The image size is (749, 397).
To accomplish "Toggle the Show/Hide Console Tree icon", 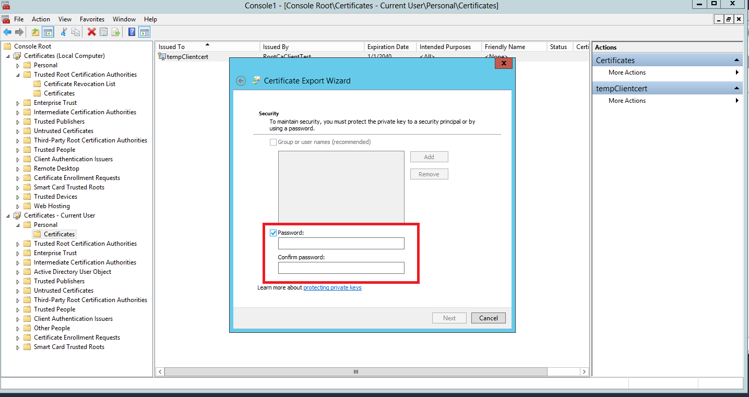I will pos(48,32).
